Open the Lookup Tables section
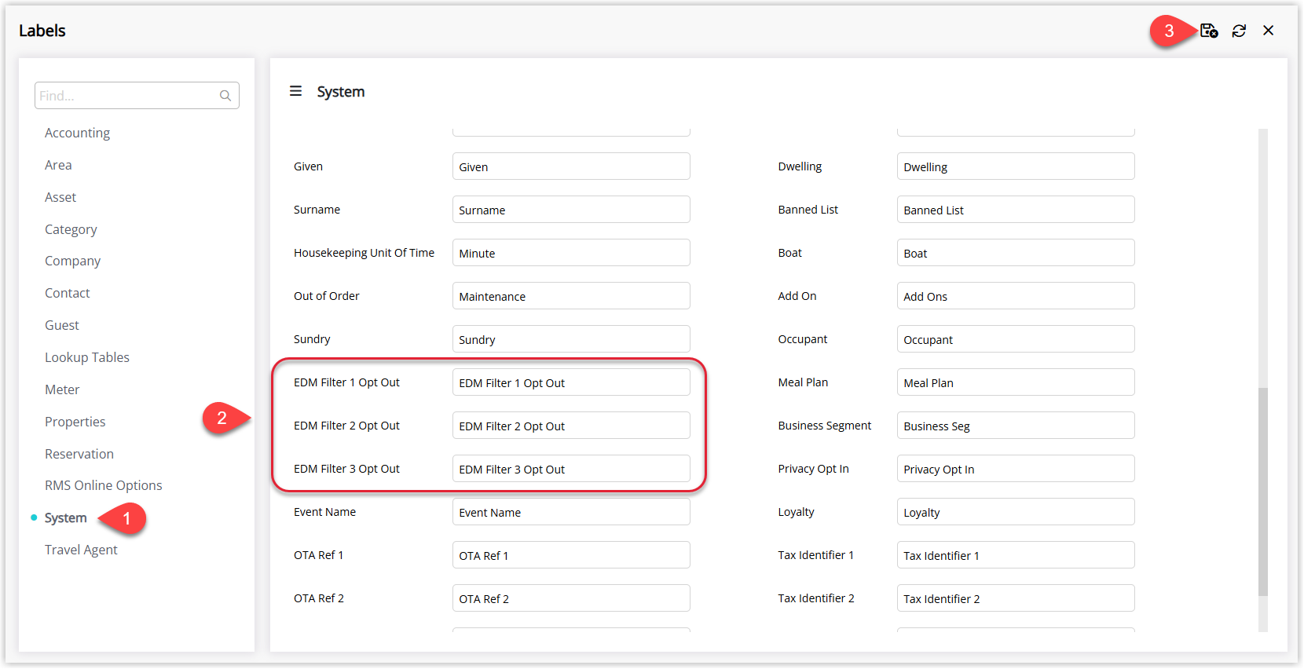1304x669 pixels. coord(86,357)
